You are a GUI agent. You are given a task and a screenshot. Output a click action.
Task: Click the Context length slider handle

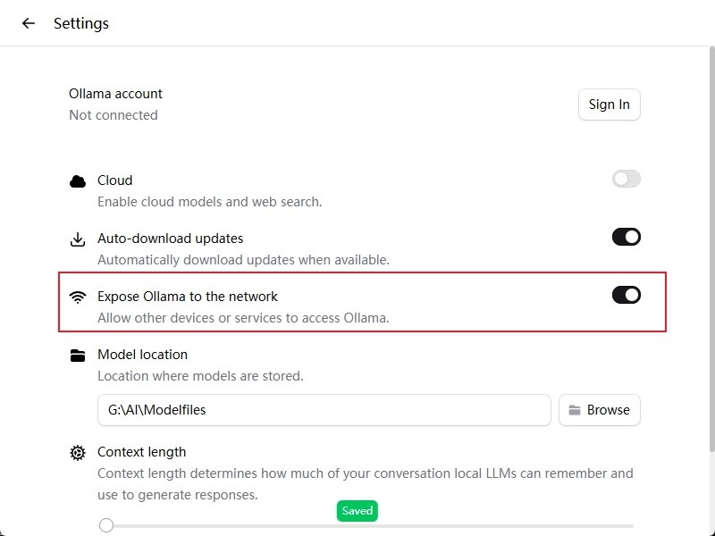coord(106,525)
